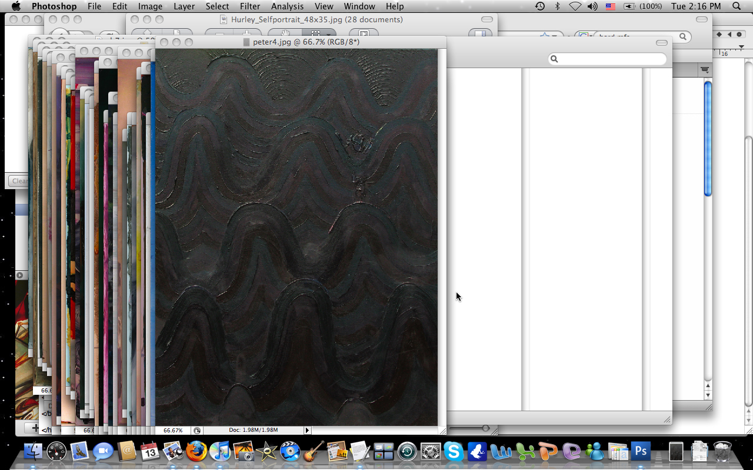
Task: Click the Time Machine dock icon
Action: (407, 451)
